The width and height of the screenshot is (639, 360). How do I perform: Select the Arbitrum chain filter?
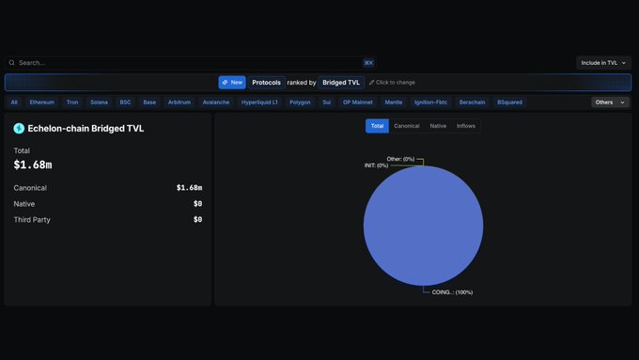[179, 102]
